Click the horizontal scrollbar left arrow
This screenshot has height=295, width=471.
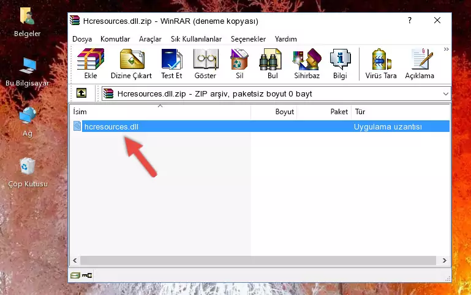click(75, 261)
